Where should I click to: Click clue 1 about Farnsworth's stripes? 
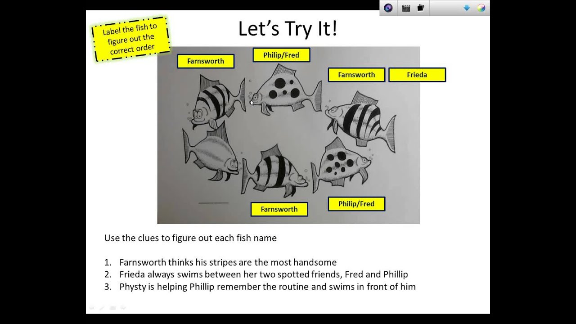228,262
